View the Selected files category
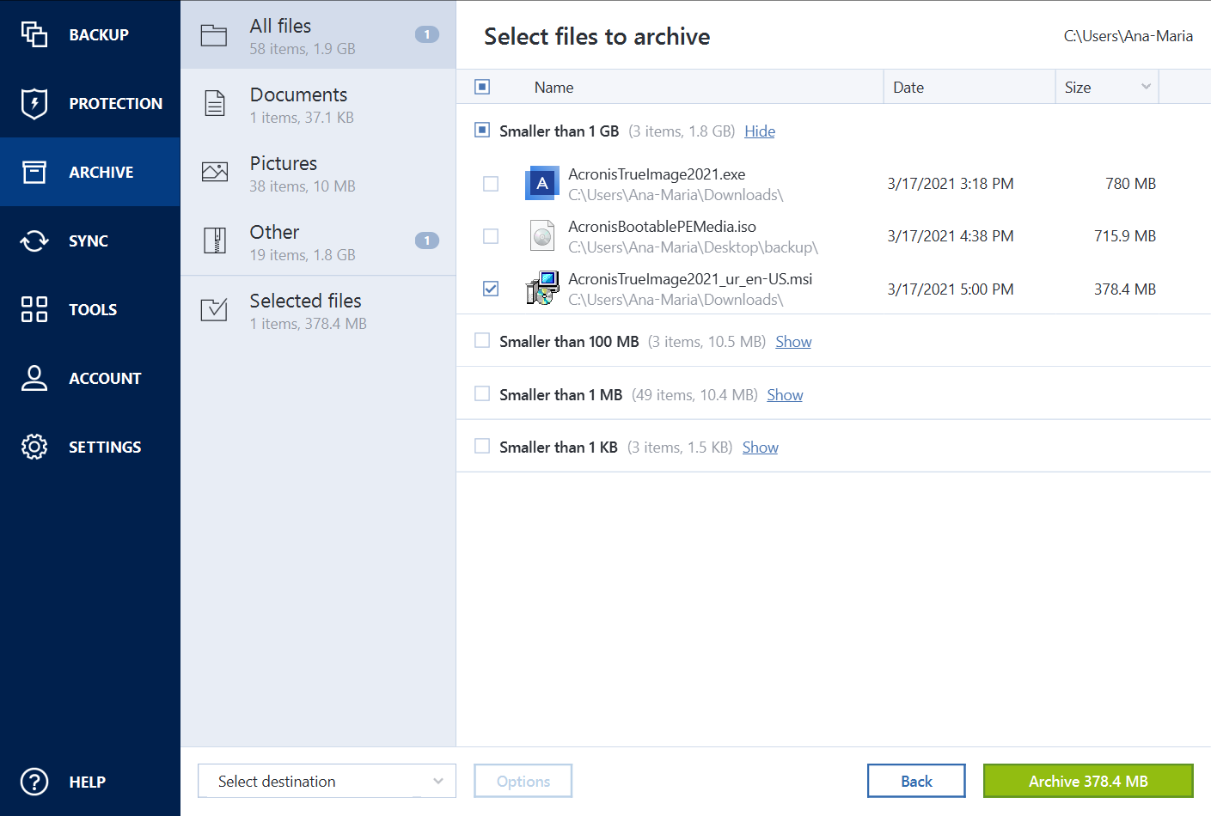The height and width of the screenshot is (816, 1211). (318, 309)
